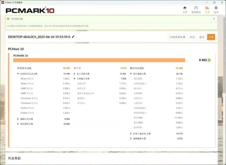Collapse the 应用程序启动分数 section
Image resolution: width=226 pixels, height=165 pixels.
point(18,74)
